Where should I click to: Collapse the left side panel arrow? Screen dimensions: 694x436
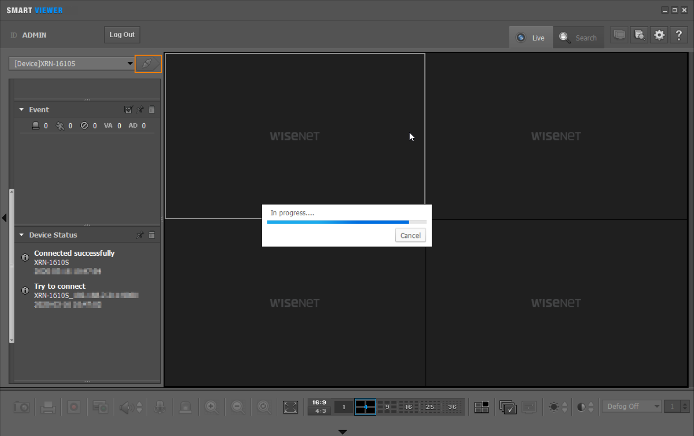click(x=4, y=218)
